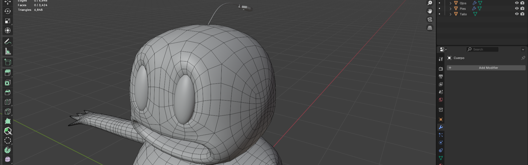Screen dimensions: 528x165
Task: Choose the Add Cube tool
Action: tap(8, 62)
